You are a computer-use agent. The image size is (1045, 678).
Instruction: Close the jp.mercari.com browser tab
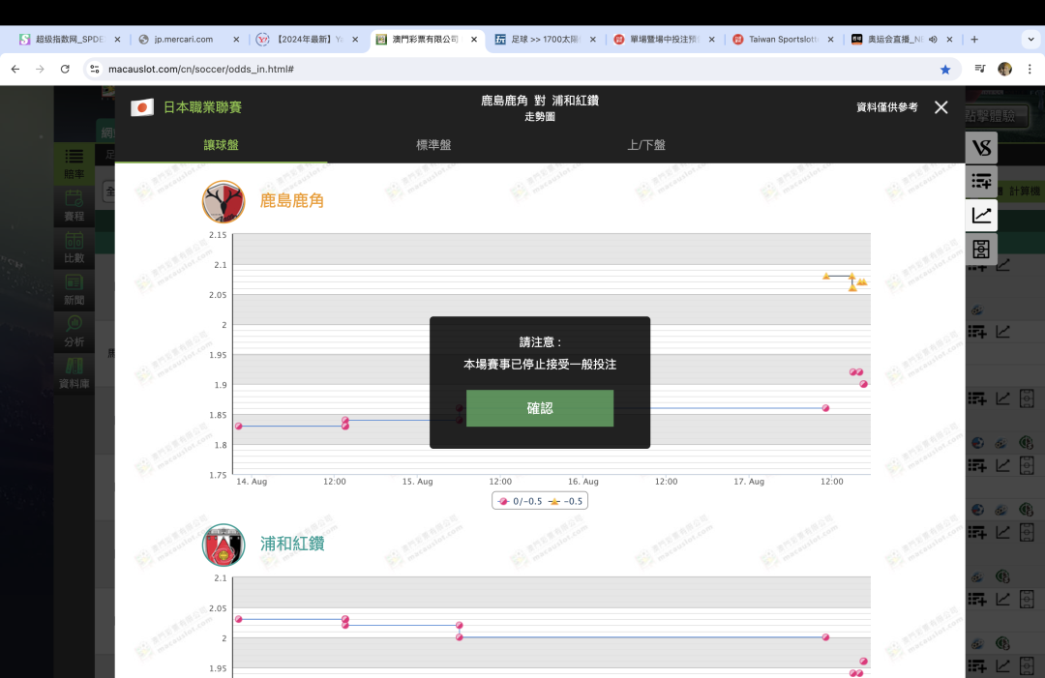click(236, 40)
